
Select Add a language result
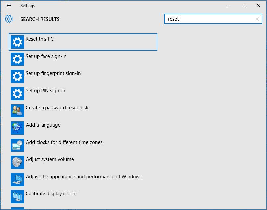click(x=83, y=128)
